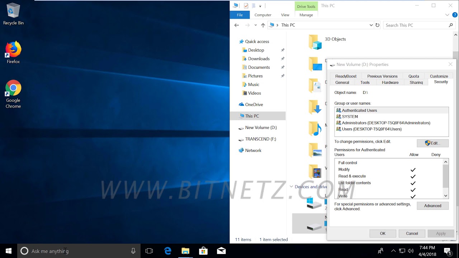Open the Windows Start menu
Screen dimensions: 459x258
click(x=9, y=251)
